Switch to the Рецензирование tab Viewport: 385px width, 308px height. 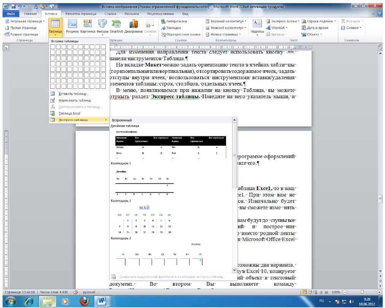(x=161, y=14)
